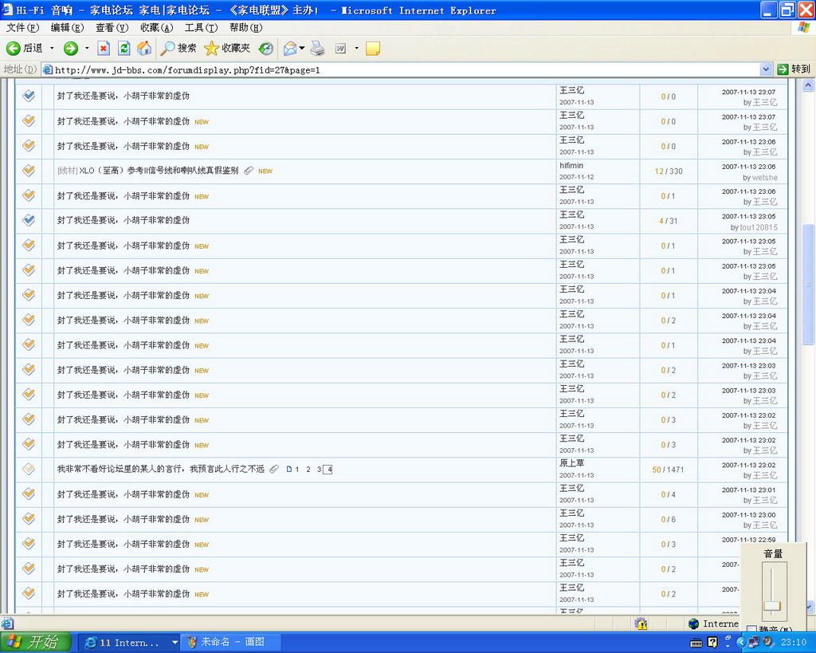Viewport: 816px width, 653px height.
Task: Toggle the 静音 mute checkbox
Action: coord(752,630)
